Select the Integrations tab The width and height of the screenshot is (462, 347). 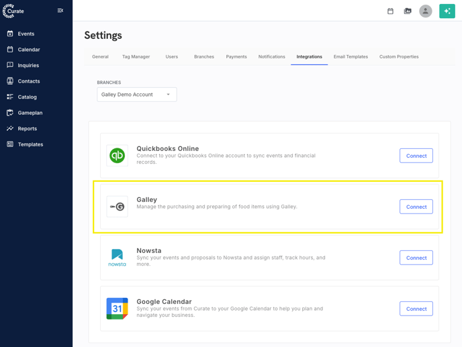point(309,56)
